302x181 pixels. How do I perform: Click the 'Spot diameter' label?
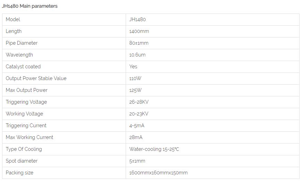point(22,161)
